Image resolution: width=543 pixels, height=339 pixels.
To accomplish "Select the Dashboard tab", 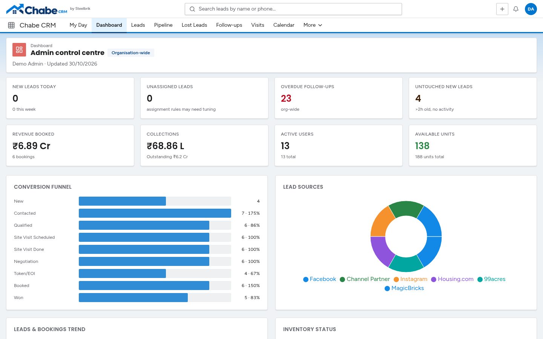I will (x=109, y=25).
